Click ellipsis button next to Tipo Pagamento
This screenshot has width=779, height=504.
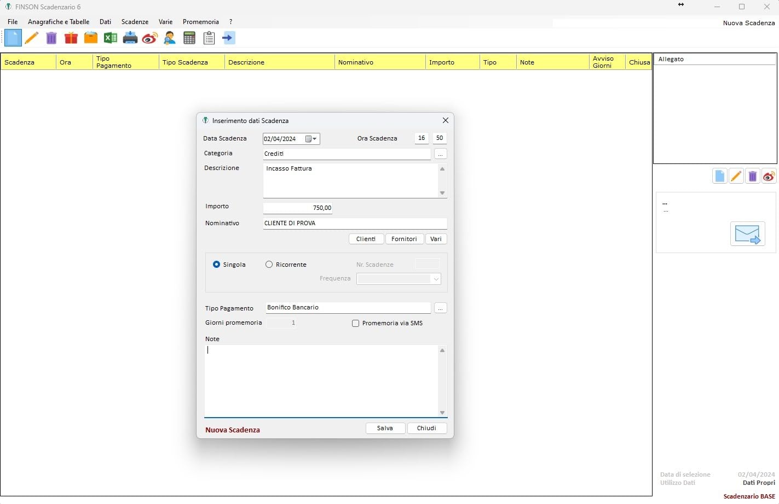click(440, 308)
